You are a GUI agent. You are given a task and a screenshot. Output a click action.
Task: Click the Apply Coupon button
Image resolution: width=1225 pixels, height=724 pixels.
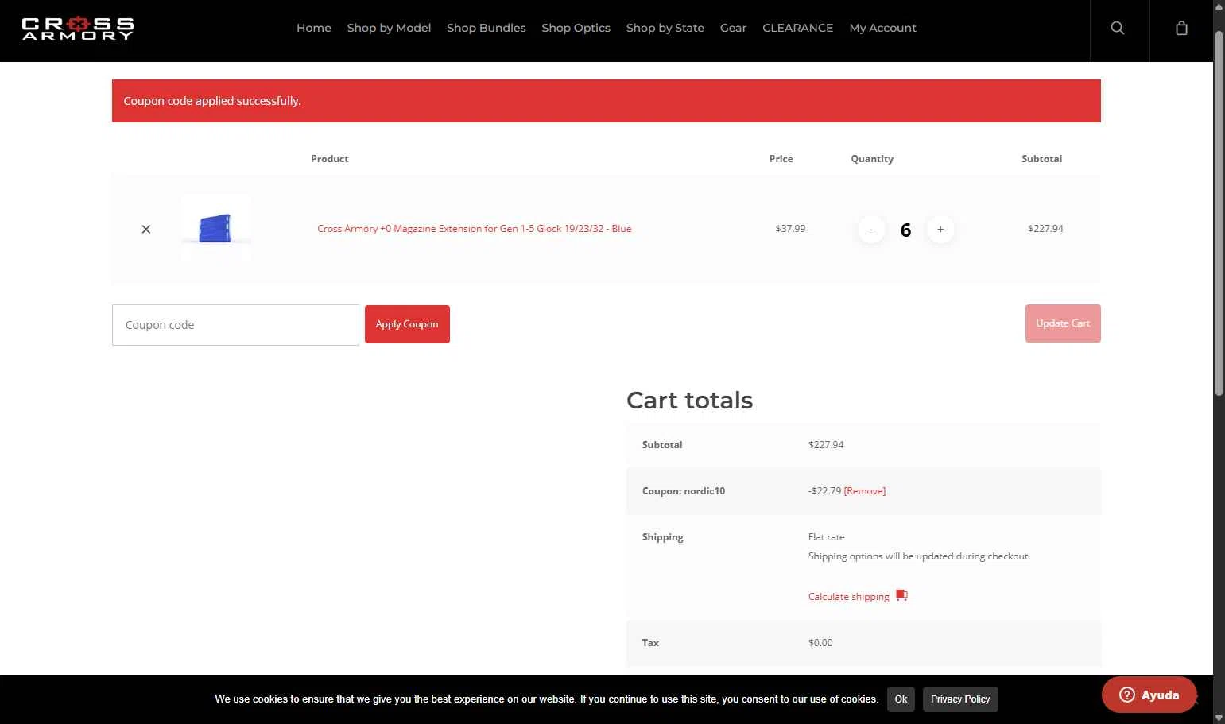tap(407, 324)
